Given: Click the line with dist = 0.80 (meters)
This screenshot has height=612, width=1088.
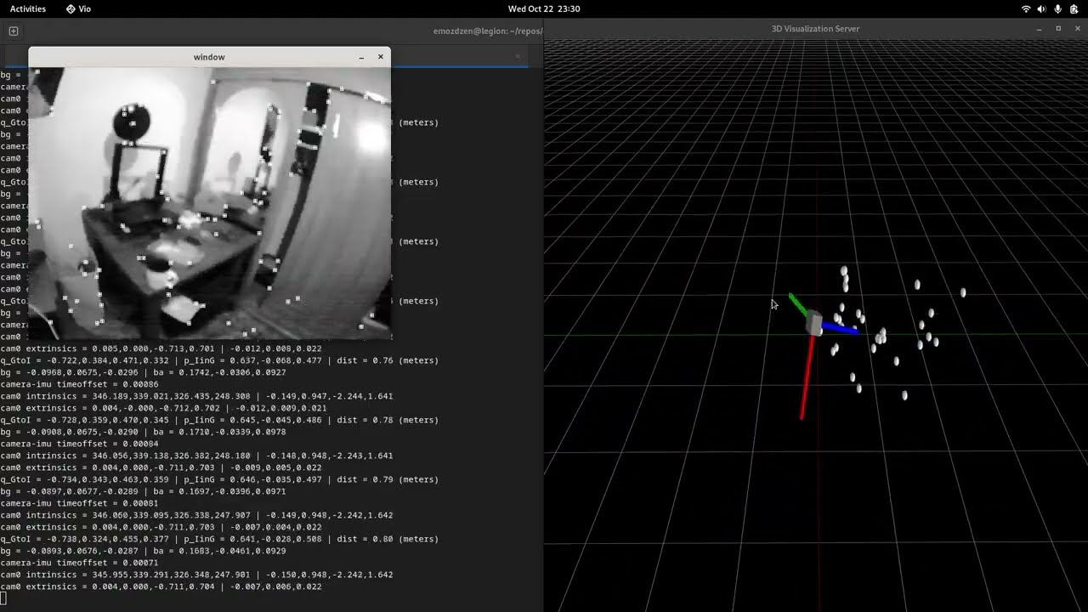Looking at the screenshot, I should (x=219, y=539).
